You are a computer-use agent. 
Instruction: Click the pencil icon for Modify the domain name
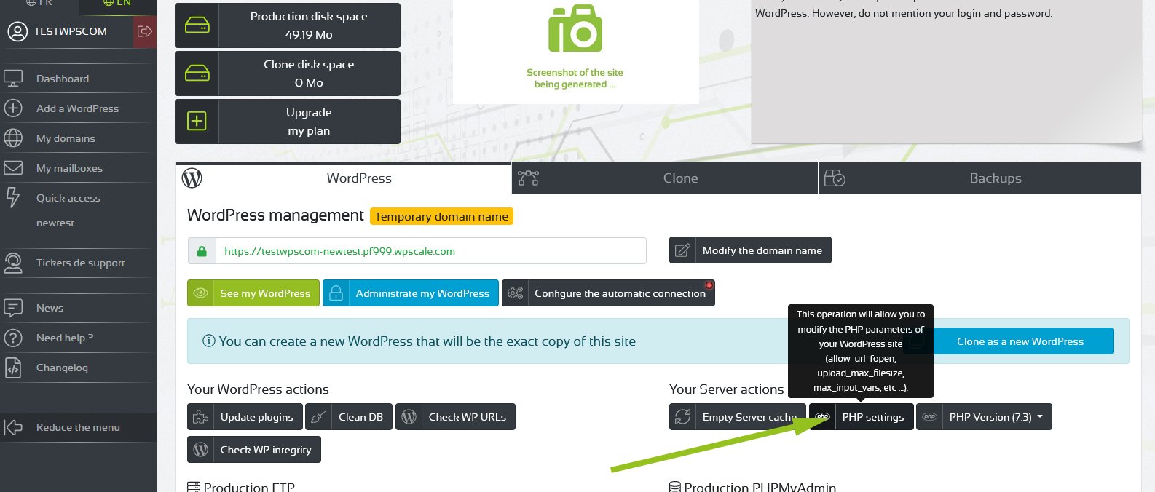pyautogui.click(x=682, y=250)
